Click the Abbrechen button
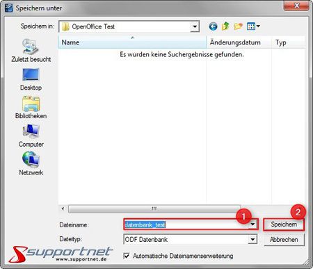The width and height of the screenshot is (313, 269). click(284, 240)
